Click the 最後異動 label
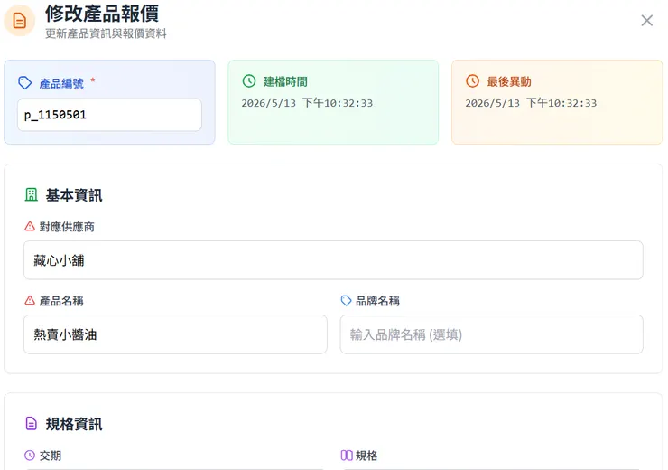 click(509, 81)
